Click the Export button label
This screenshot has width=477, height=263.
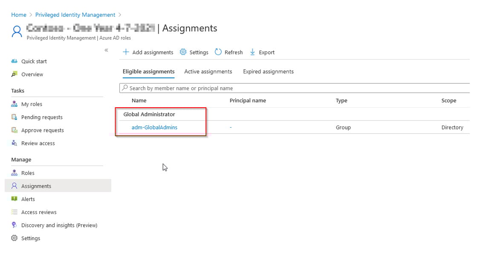(267, 52)
